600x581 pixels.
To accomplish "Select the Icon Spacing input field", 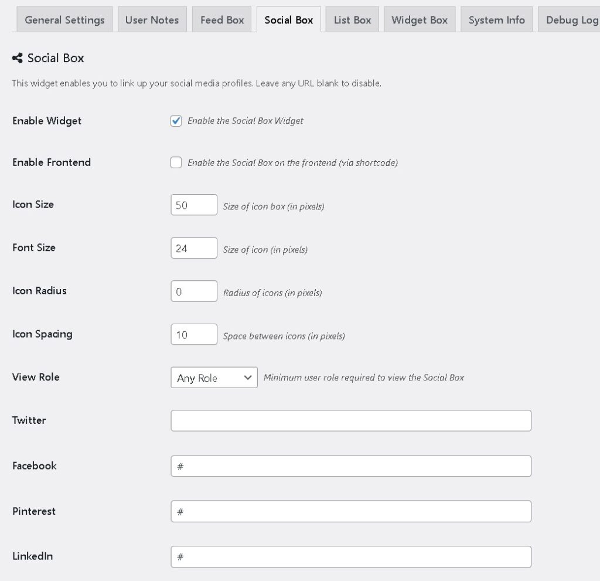I will [194, 335].
